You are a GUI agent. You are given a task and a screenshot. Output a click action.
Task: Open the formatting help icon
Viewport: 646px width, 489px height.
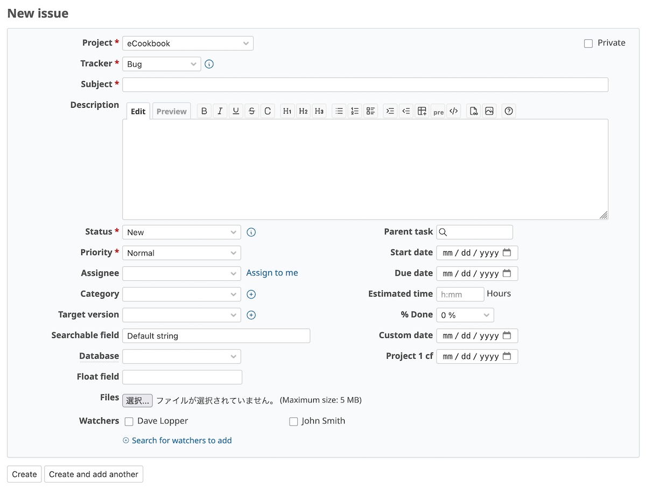pyautogui.click(x=508, y=111)
